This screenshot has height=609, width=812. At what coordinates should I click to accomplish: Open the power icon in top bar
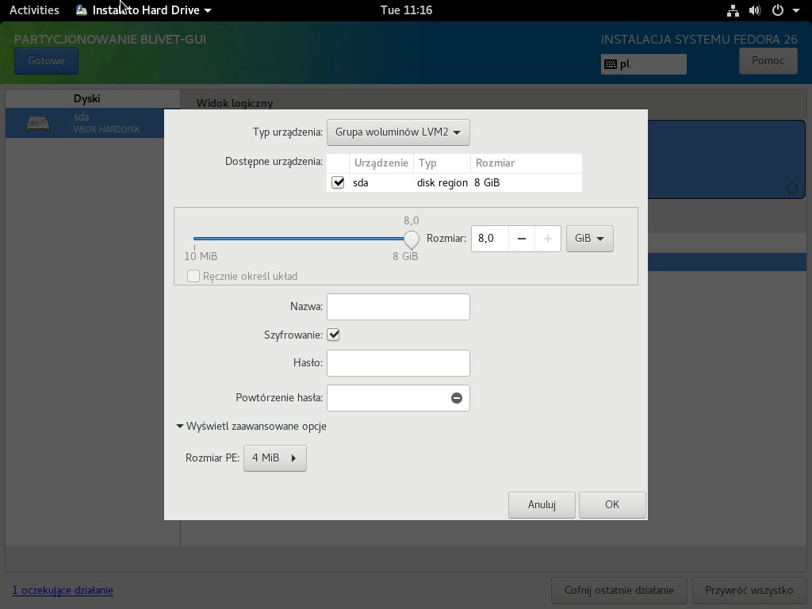777,10
